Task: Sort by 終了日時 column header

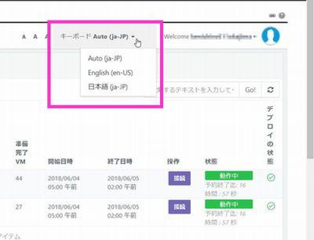Action: point(120,162)
